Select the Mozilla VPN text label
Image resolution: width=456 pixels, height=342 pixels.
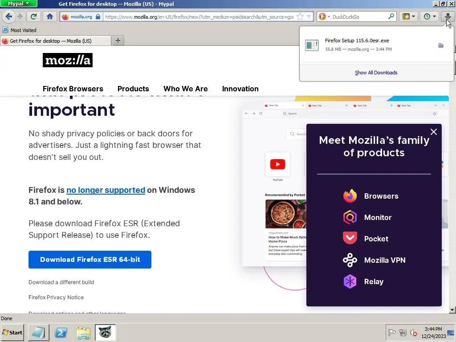coord(385,260)
